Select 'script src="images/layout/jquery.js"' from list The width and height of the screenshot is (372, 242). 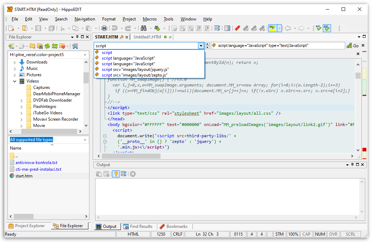[135, 69]
